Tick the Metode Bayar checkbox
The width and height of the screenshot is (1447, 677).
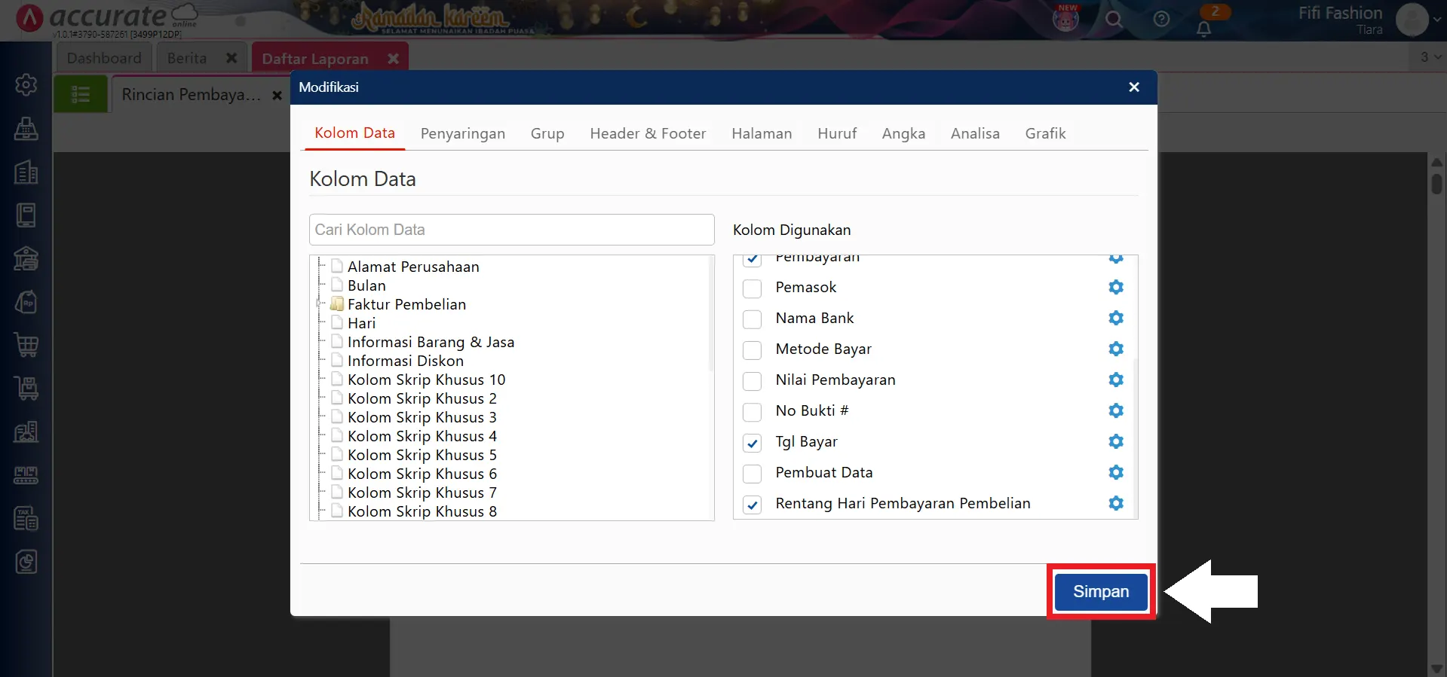point(752,350)
